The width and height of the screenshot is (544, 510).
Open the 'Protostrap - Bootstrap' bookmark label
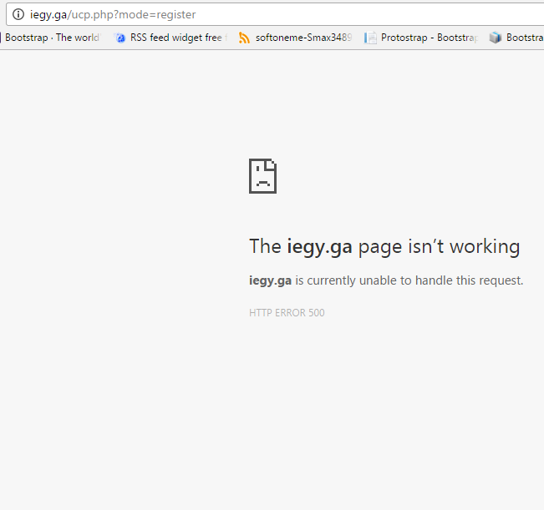pyautogui.click(x=429, y=38)
